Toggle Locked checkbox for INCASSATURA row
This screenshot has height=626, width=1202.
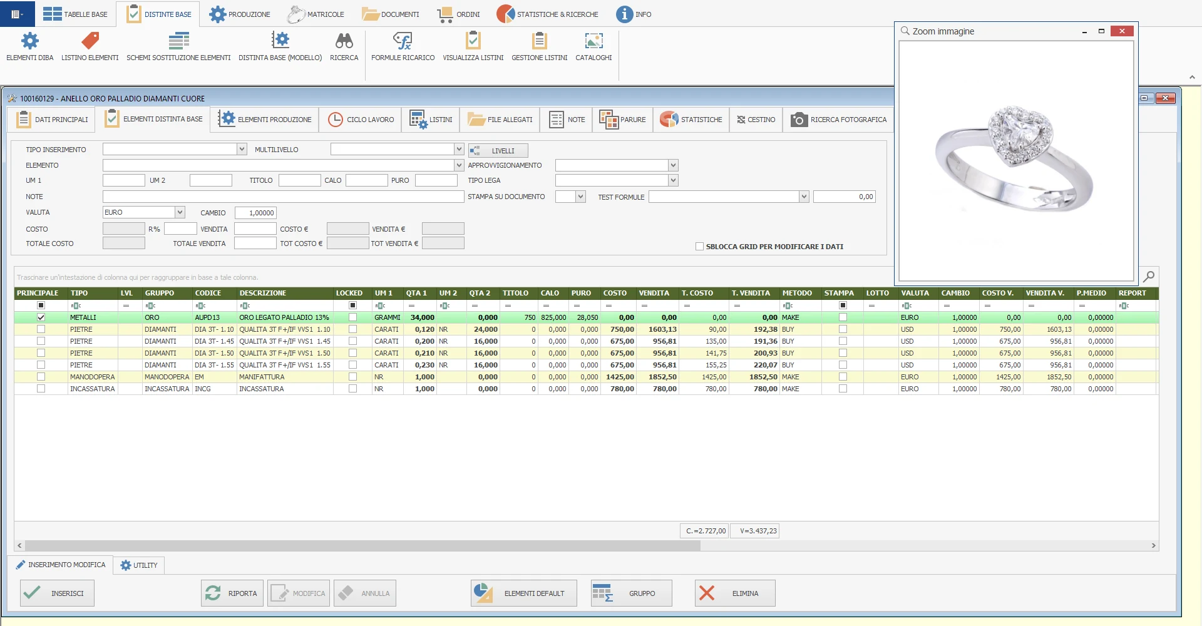pos(352,389)
